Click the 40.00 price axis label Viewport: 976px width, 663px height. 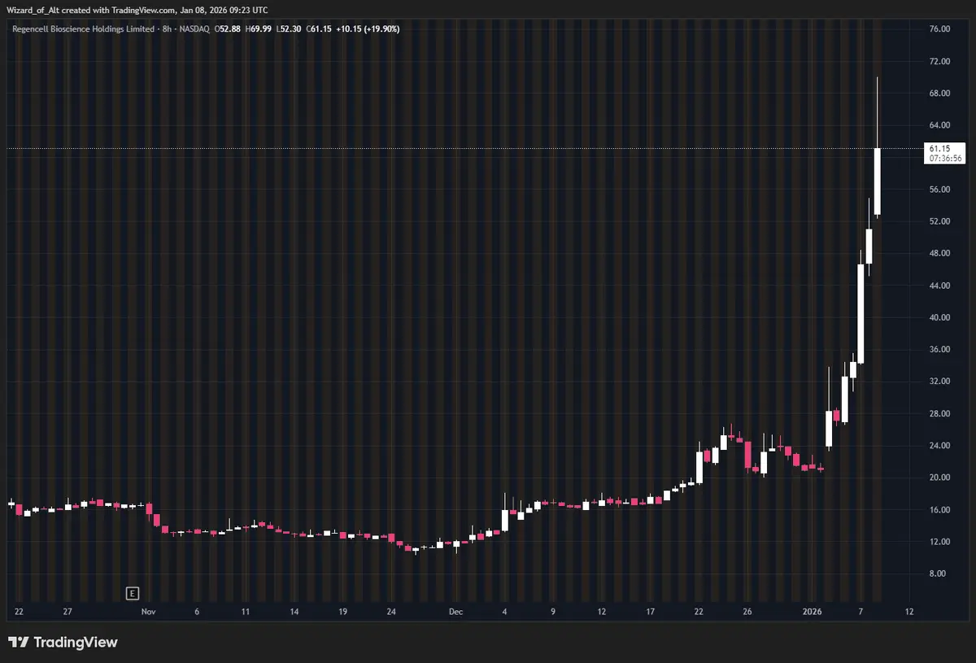tap(939, 317)
